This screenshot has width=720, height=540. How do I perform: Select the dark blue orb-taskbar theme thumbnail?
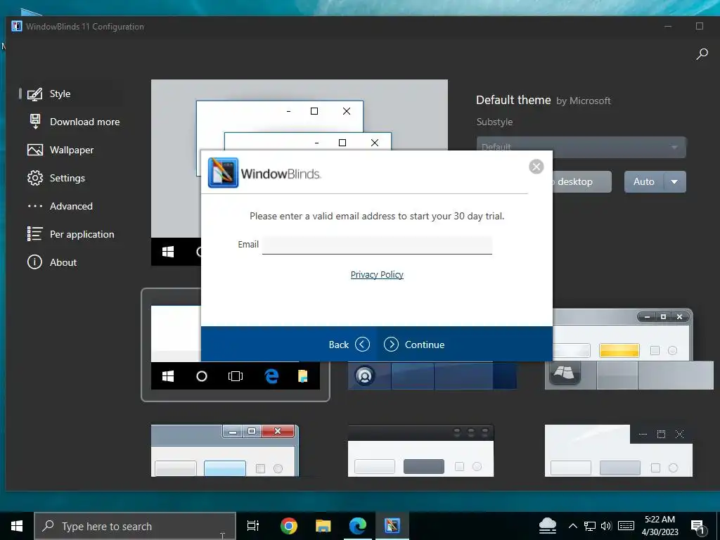(432, 375)
